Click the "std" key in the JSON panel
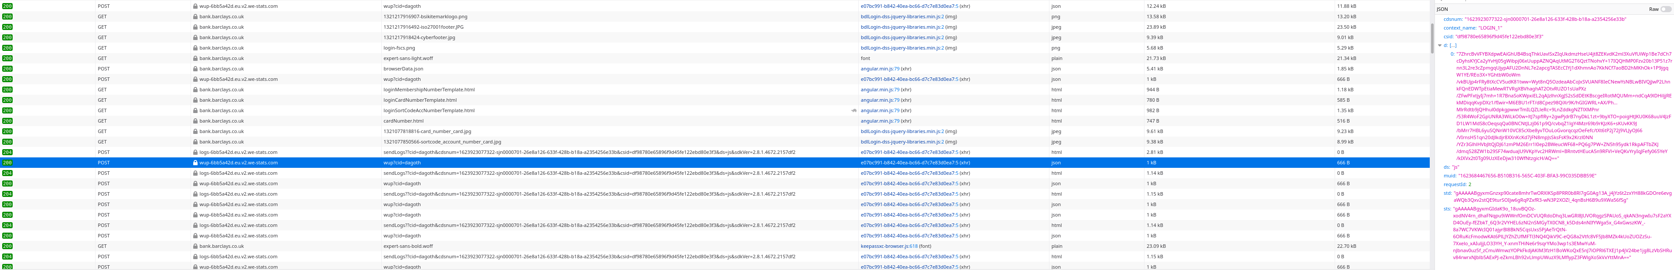The image size is (1674, 270). (1447, 193)
